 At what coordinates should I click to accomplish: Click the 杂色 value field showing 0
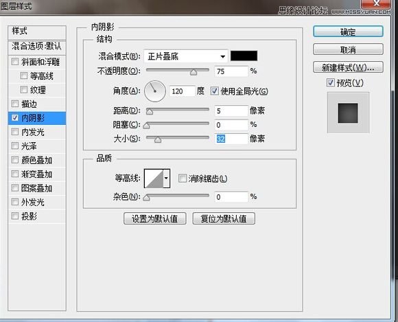(x=231, y=197)
